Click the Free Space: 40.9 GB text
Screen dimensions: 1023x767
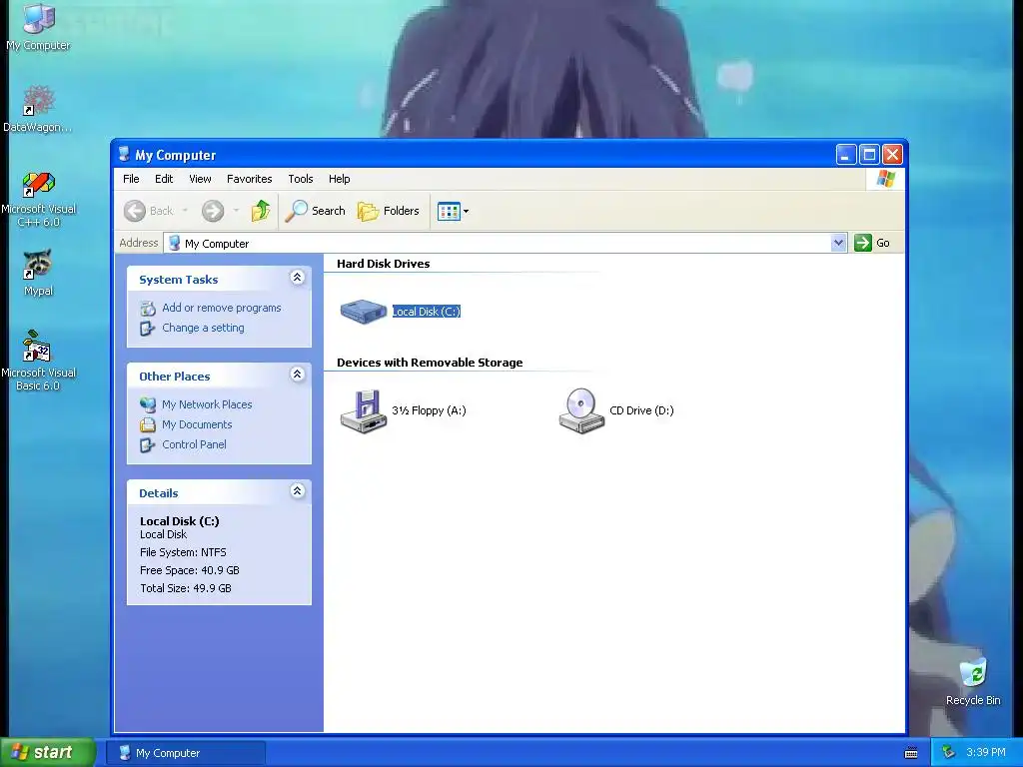point(189,570)
